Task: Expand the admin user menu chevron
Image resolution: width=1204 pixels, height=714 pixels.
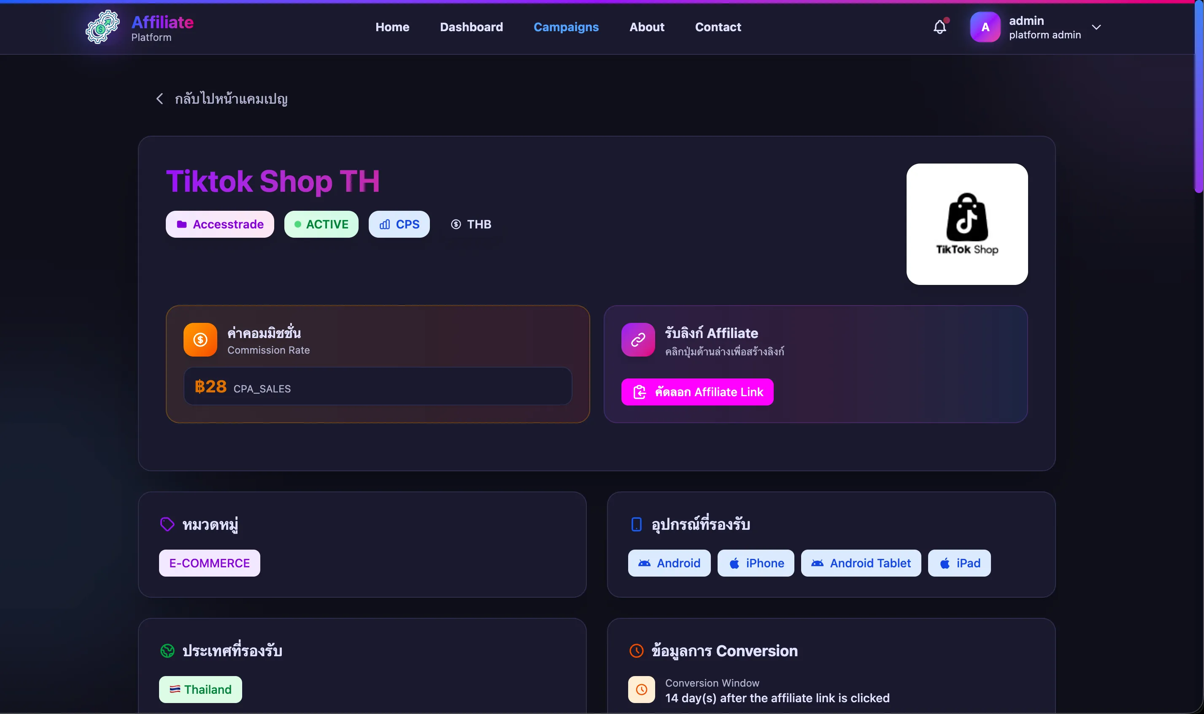Action: (x=1096, y=27)
